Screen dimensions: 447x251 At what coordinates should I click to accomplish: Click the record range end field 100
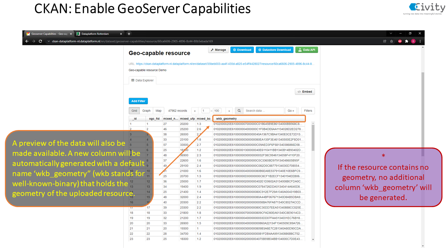coord(217,111)
